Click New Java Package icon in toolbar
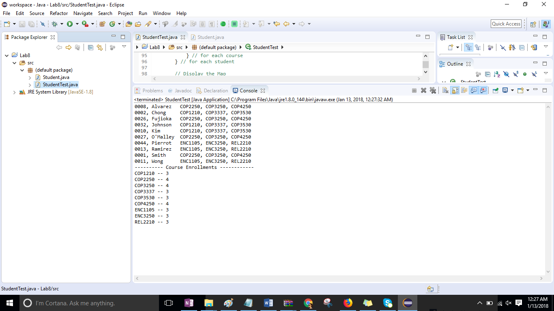Screen dimensions: 554x311 pyautogui.click(x=102, y=24)
